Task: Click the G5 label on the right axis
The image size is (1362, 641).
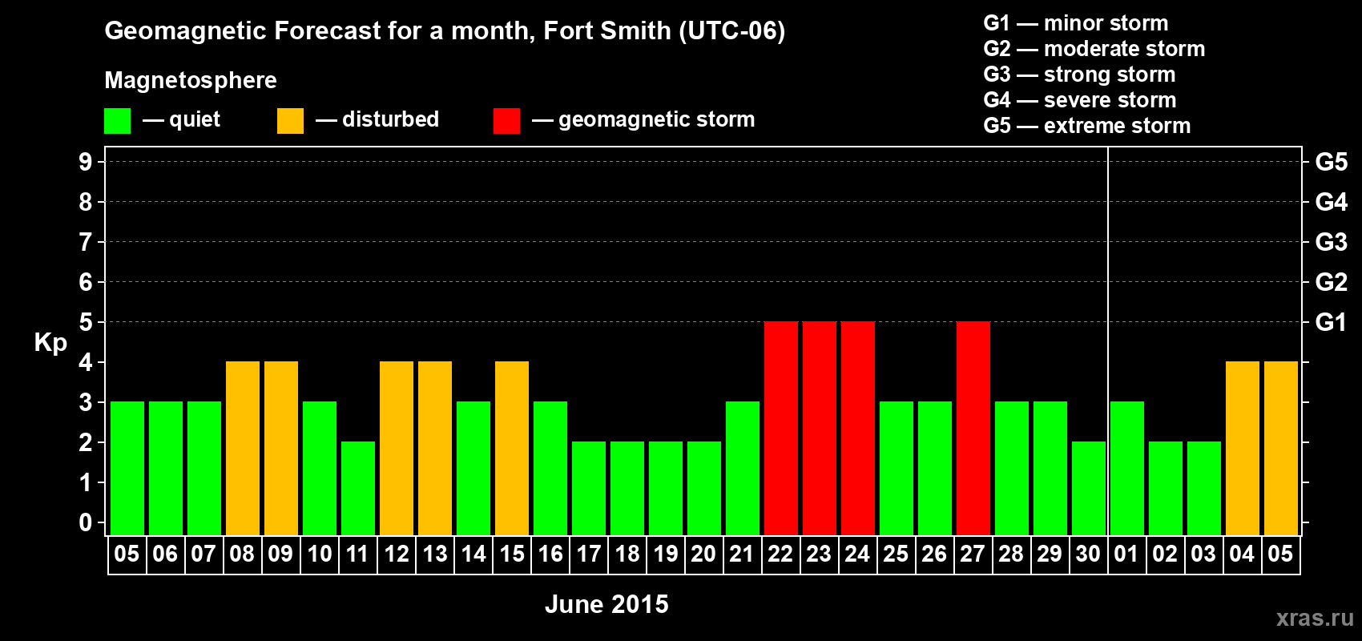Action: (1332, 162)
